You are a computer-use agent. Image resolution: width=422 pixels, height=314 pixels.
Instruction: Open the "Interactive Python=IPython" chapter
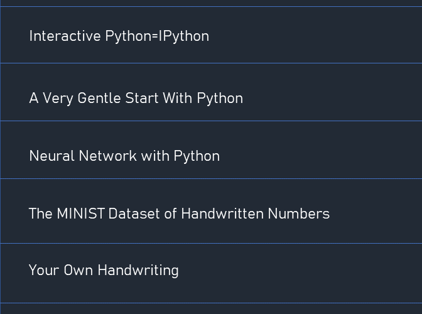119,36
